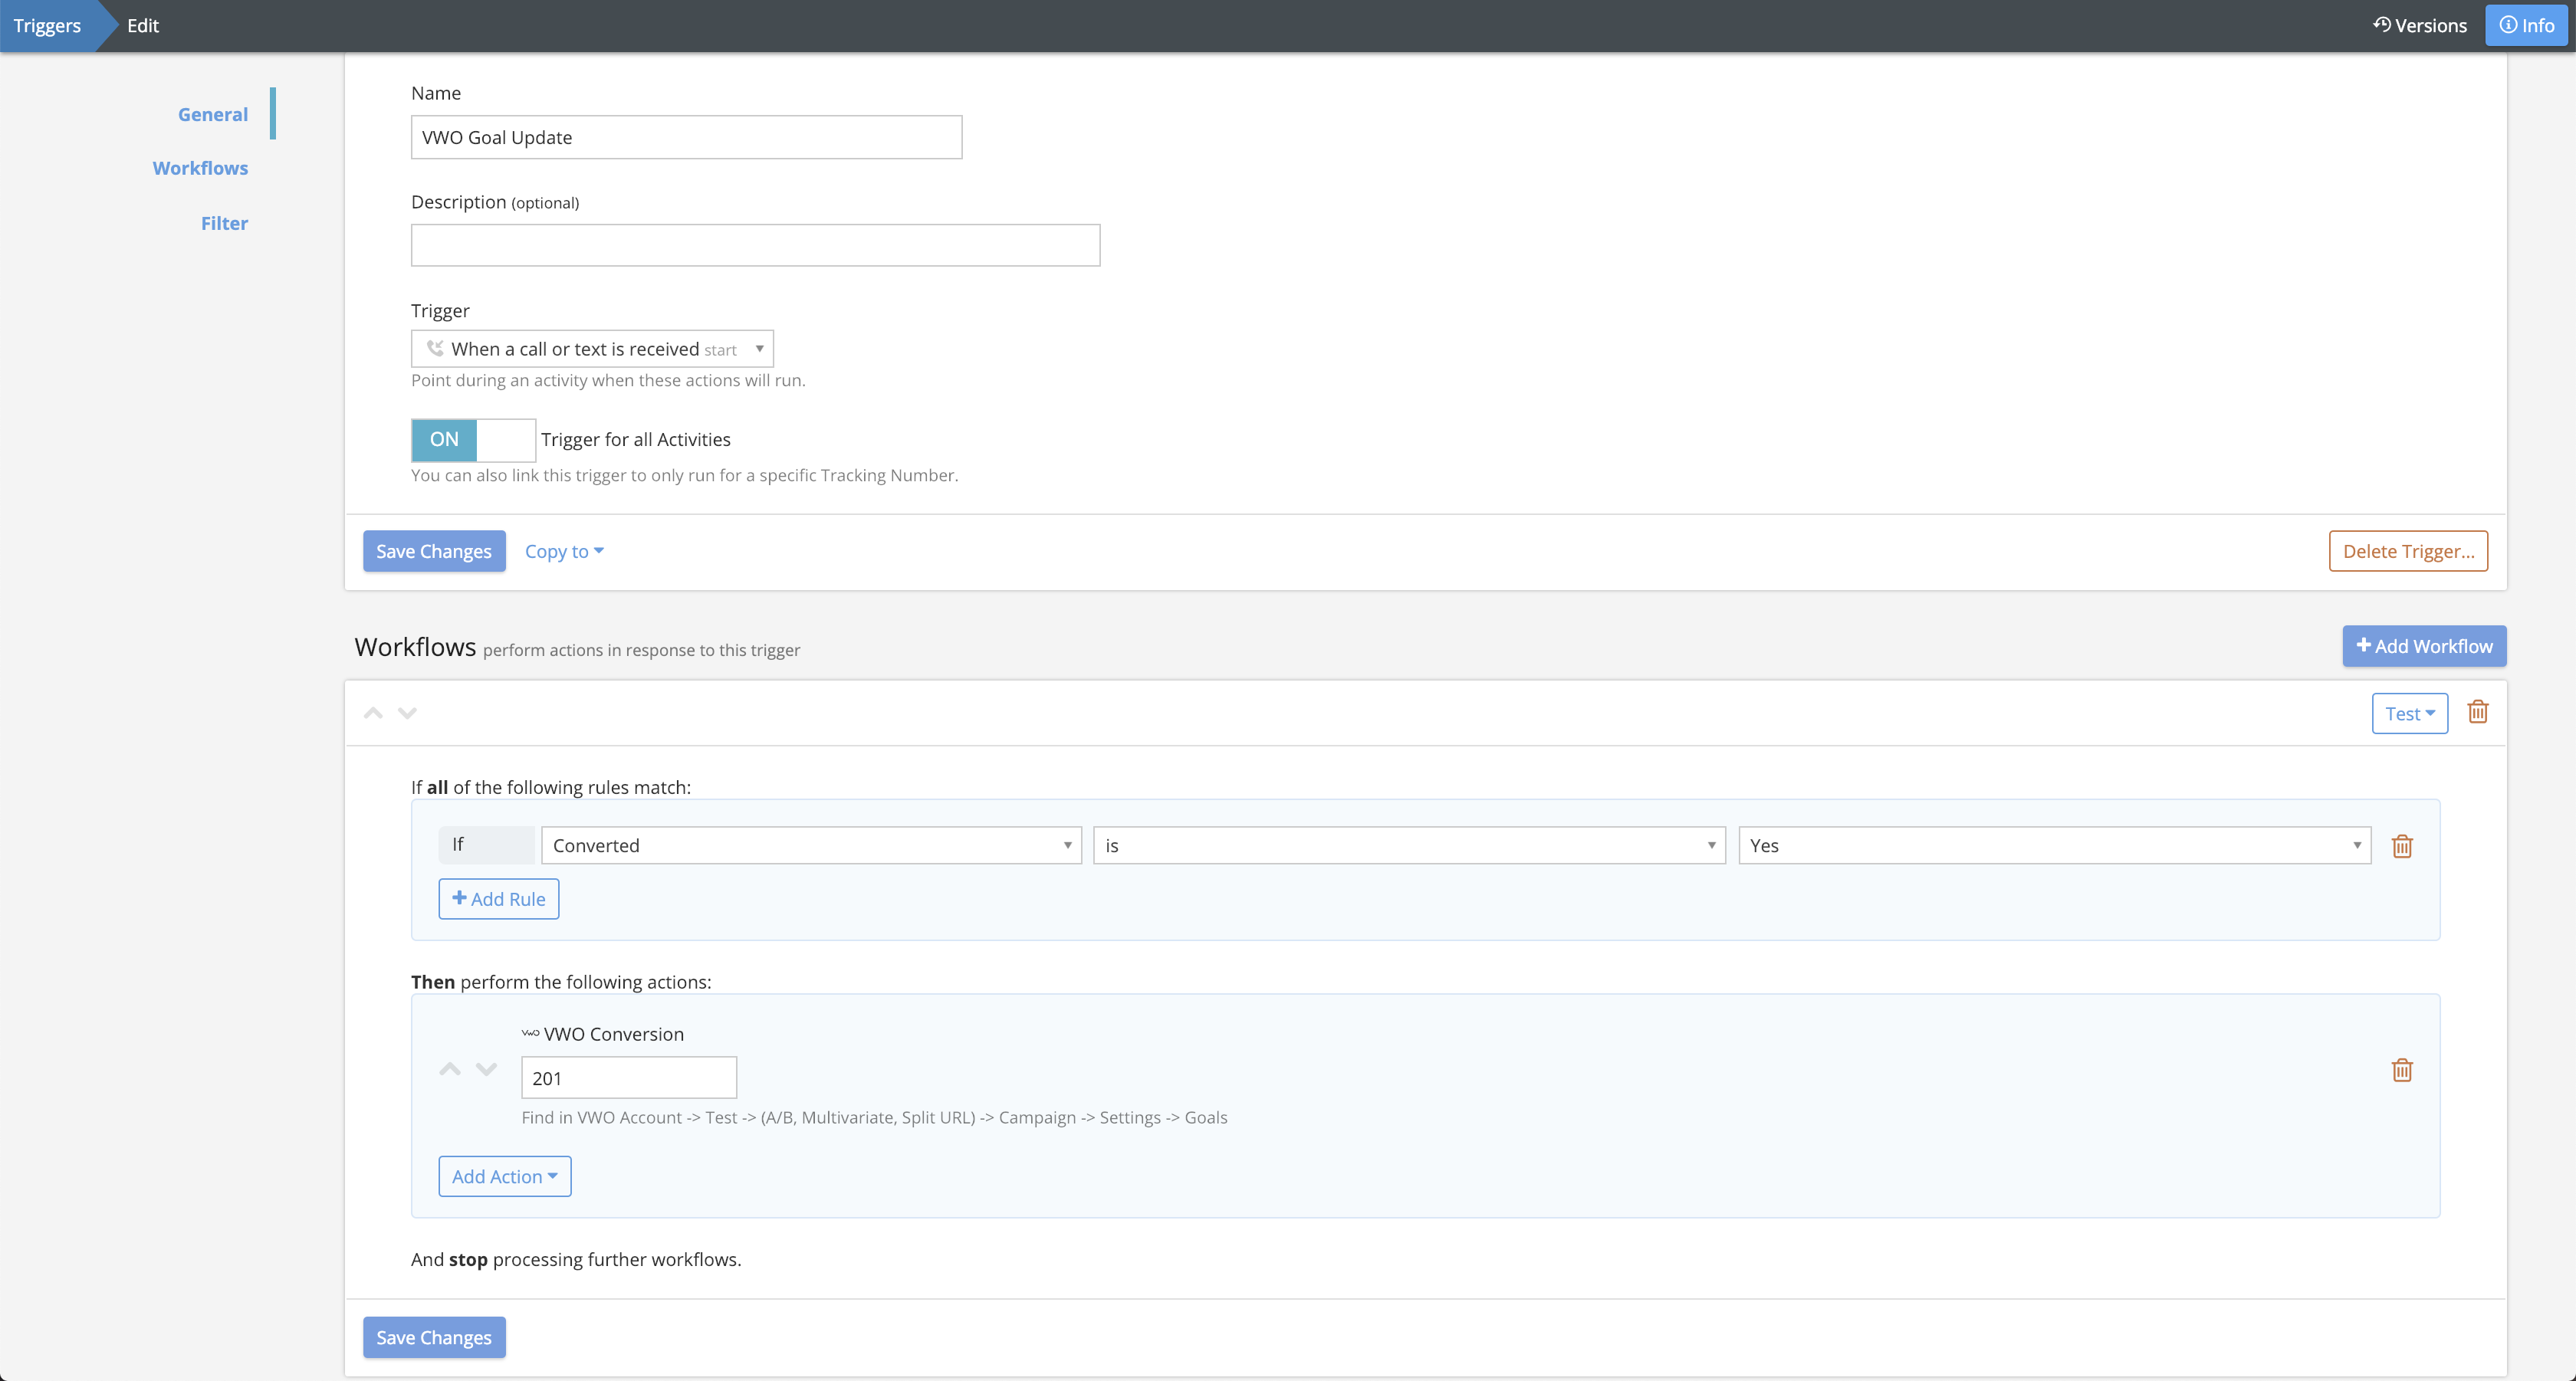Delete the workflow using the header trash icon
This screenshot has width=2576, height=1381.
2477,713
